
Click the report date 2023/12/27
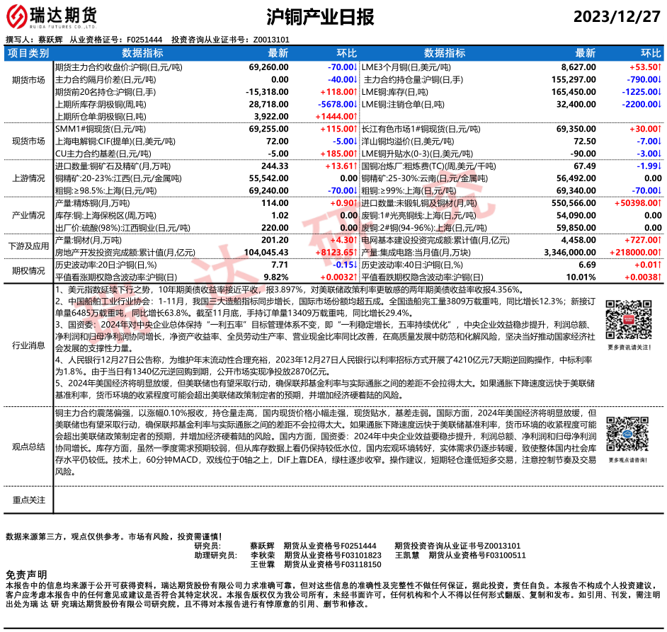pos(615,17)
